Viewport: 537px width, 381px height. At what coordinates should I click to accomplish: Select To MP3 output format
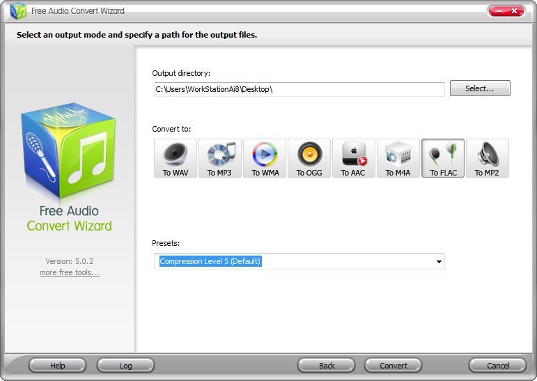(220, 158)
